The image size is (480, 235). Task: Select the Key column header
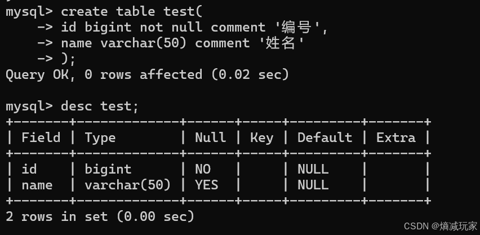tap(262, 138)
